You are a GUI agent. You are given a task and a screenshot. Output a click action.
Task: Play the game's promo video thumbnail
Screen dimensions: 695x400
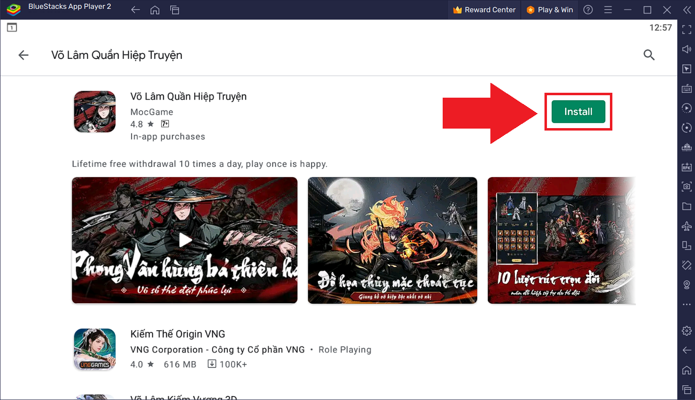pyautogui.click(x=184, y=240)
